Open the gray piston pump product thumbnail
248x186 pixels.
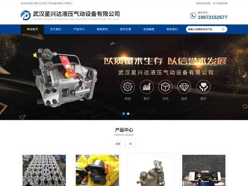(x=151, y=170)
